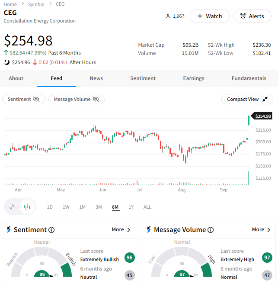Click the "$102.41" 52-week low value
The width and height of the screenshot is (278, 284).
262,53
